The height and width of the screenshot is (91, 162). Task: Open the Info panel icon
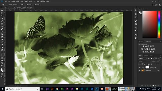(136, 17)
